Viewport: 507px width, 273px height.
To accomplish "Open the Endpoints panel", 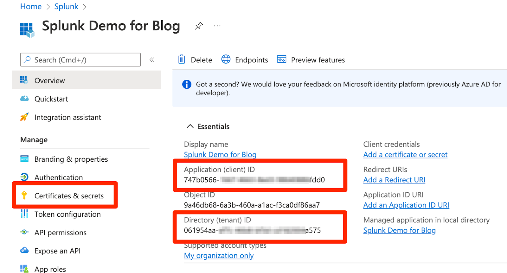I will [251, 60].
